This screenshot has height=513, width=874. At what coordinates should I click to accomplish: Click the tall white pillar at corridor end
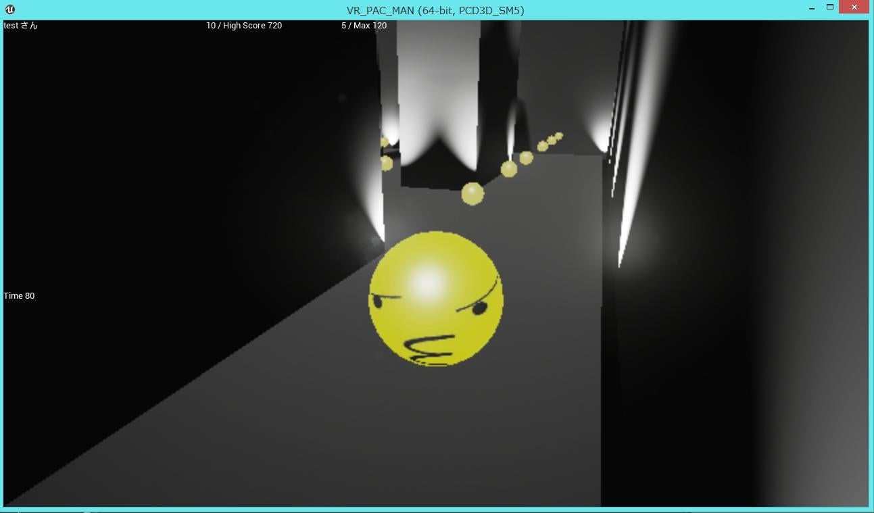click(x=437, y=88)
